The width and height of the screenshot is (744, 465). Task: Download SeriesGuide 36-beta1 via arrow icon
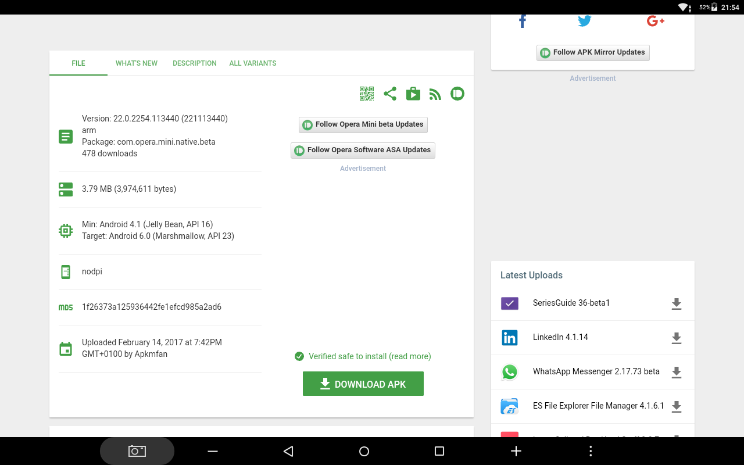click(x=677, y=303)
